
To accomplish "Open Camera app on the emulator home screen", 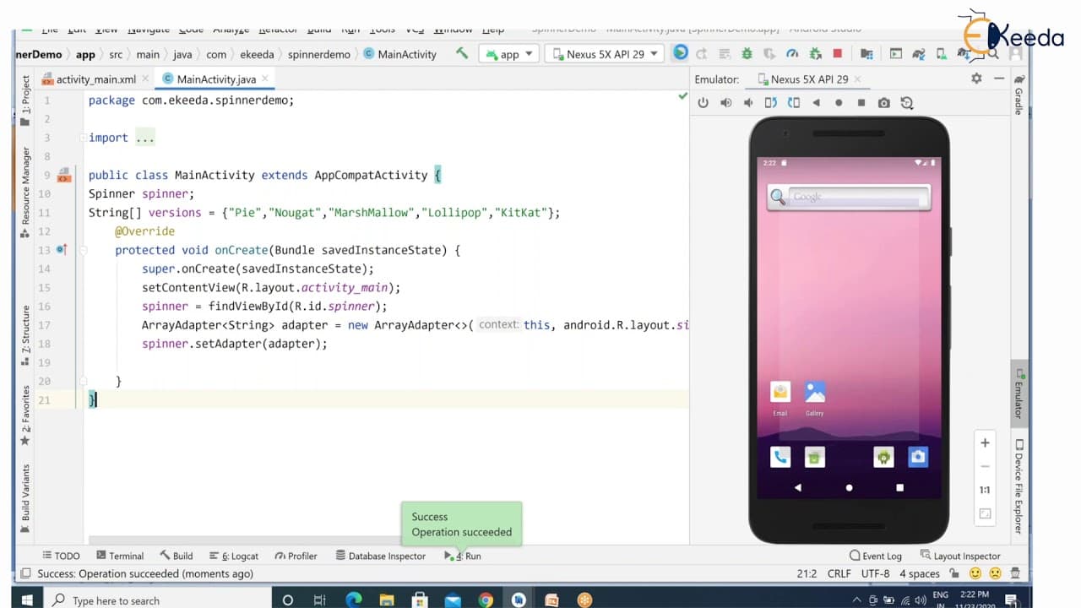I will [x=917, y=457].
